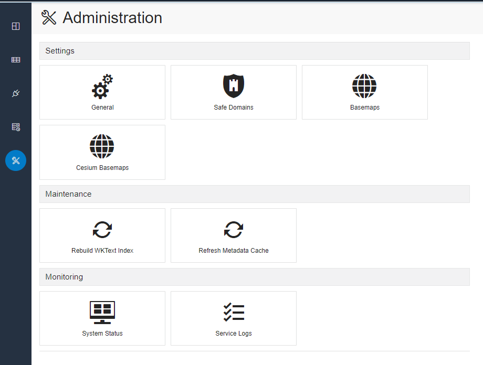Open Basemaps label
This screenshot has width=483, height=365.
pos(365,108)
